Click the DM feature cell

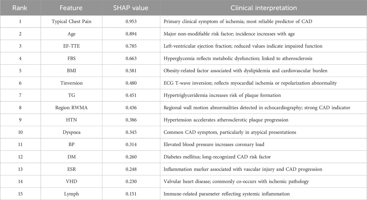tap(72, 157)
